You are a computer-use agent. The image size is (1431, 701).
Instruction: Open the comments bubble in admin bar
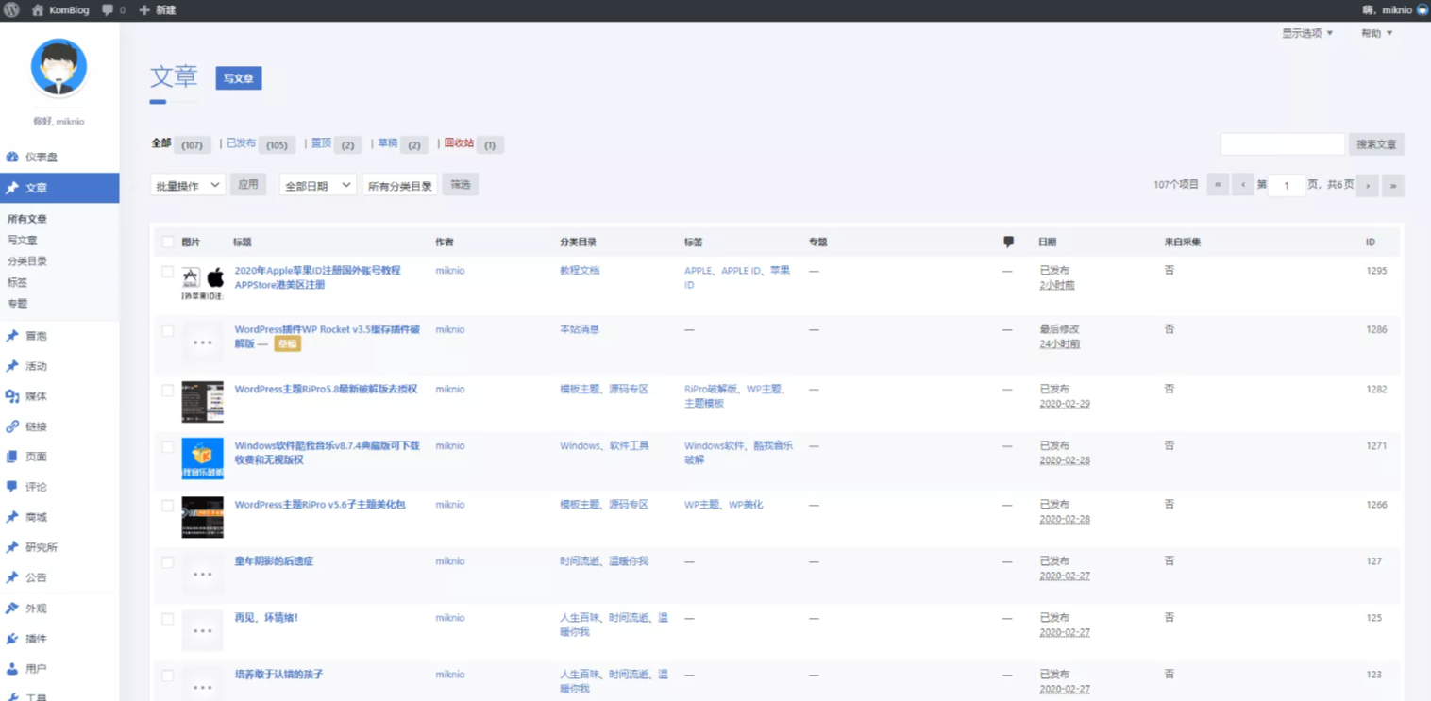[112, 10]
